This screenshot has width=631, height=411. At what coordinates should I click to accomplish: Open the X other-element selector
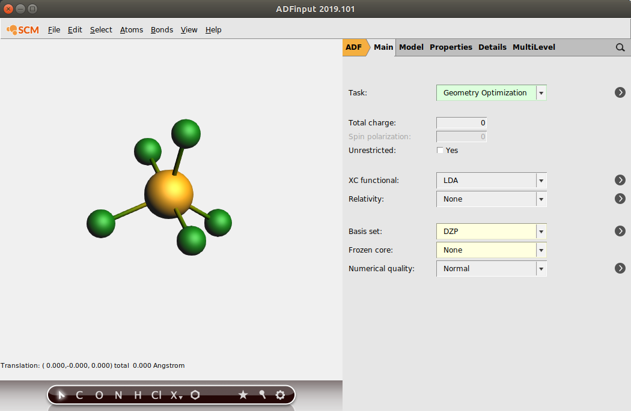pos(176,395)
